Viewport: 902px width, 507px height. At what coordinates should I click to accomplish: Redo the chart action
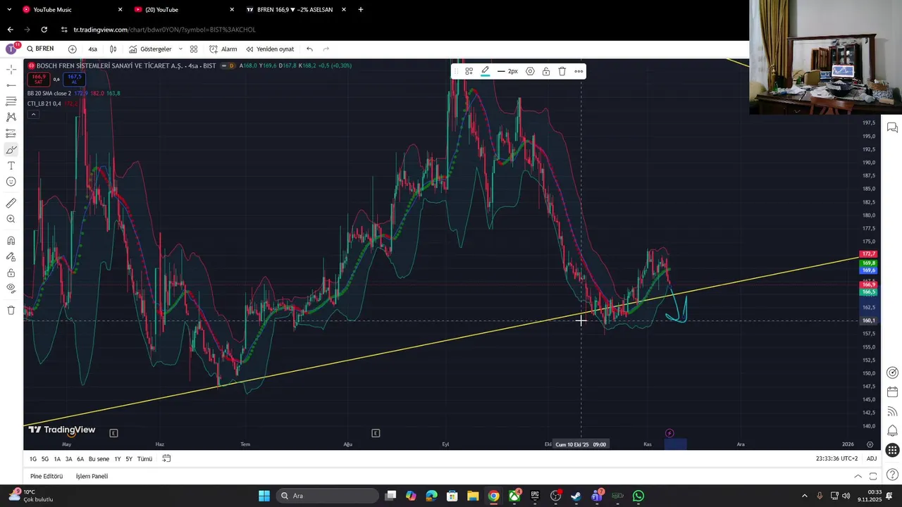point(326,49)
